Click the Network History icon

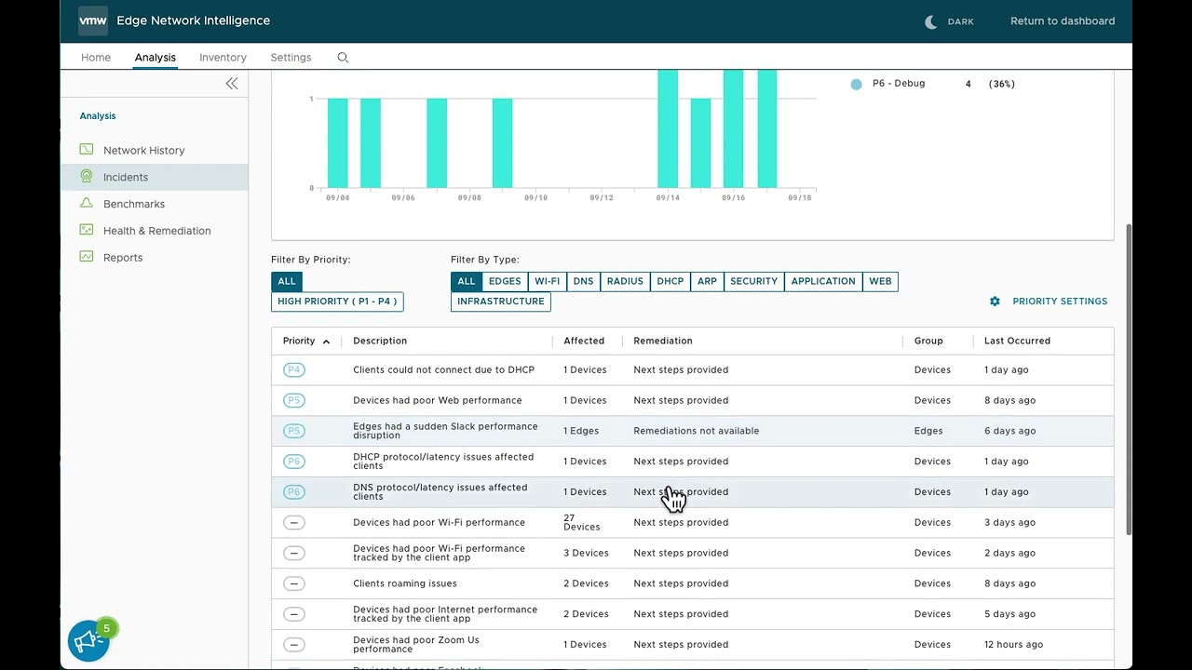click(x=87, y=150)
